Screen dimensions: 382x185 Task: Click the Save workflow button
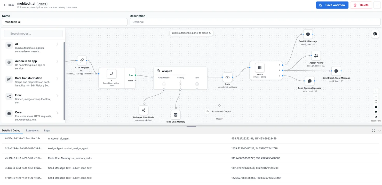pyautogui.click(x=332, y=5)
